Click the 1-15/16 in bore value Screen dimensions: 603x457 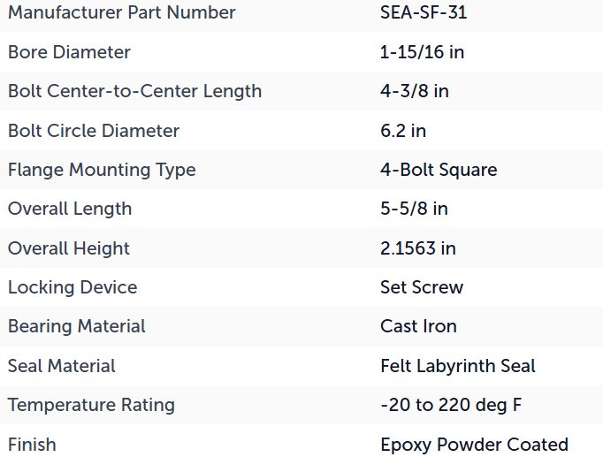coord(422,52)
